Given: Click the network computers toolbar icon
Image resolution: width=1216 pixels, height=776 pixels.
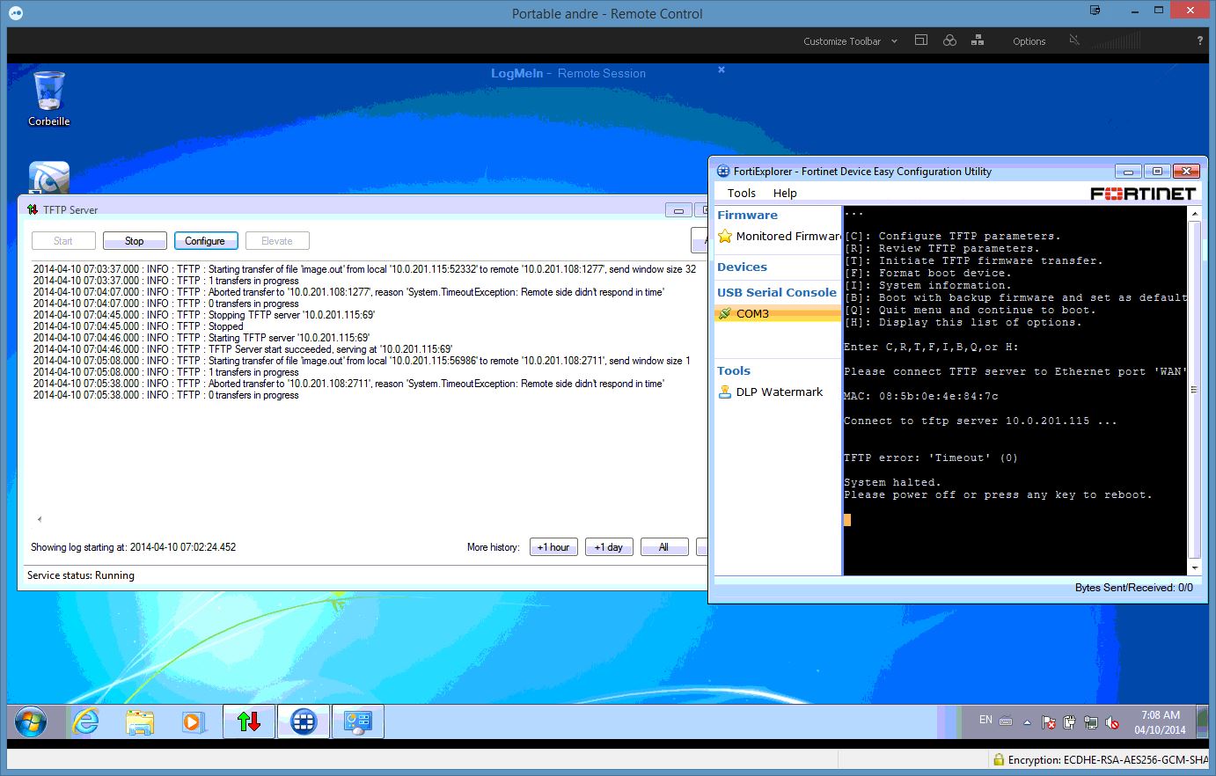Looking at the screenshot, I should point(978,40).
